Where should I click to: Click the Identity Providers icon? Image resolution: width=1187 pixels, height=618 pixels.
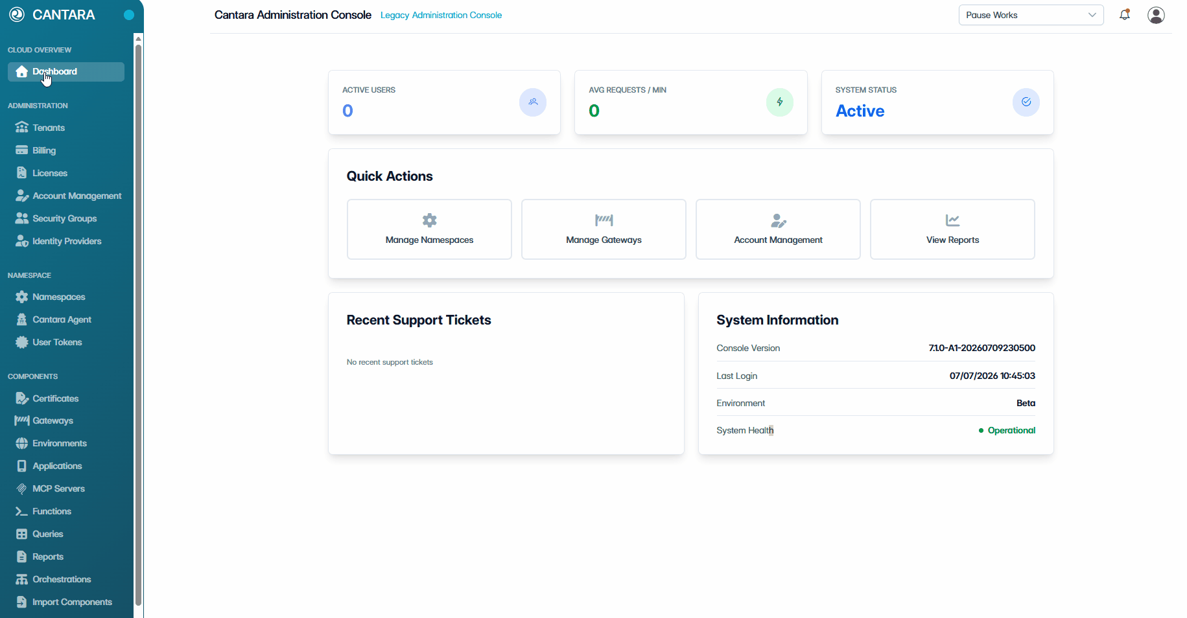coord(22,240)
